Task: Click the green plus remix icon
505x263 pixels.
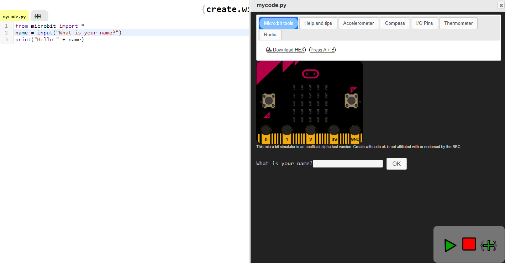Action: [x=489, y=245]
